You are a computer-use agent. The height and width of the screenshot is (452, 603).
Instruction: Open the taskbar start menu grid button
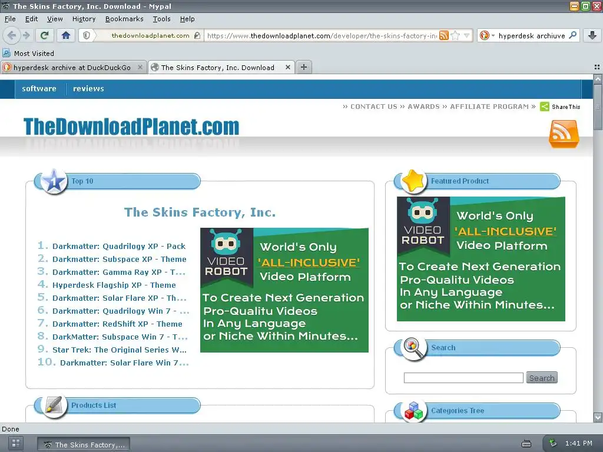[16, 443]
